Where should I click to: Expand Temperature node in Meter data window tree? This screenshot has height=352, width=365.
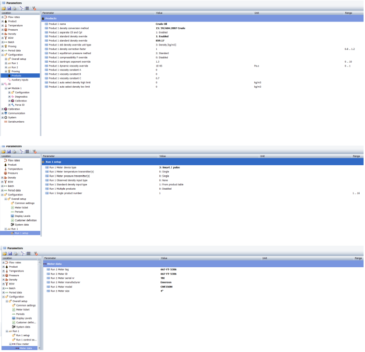pyautogui.click(x=3, y=271)
